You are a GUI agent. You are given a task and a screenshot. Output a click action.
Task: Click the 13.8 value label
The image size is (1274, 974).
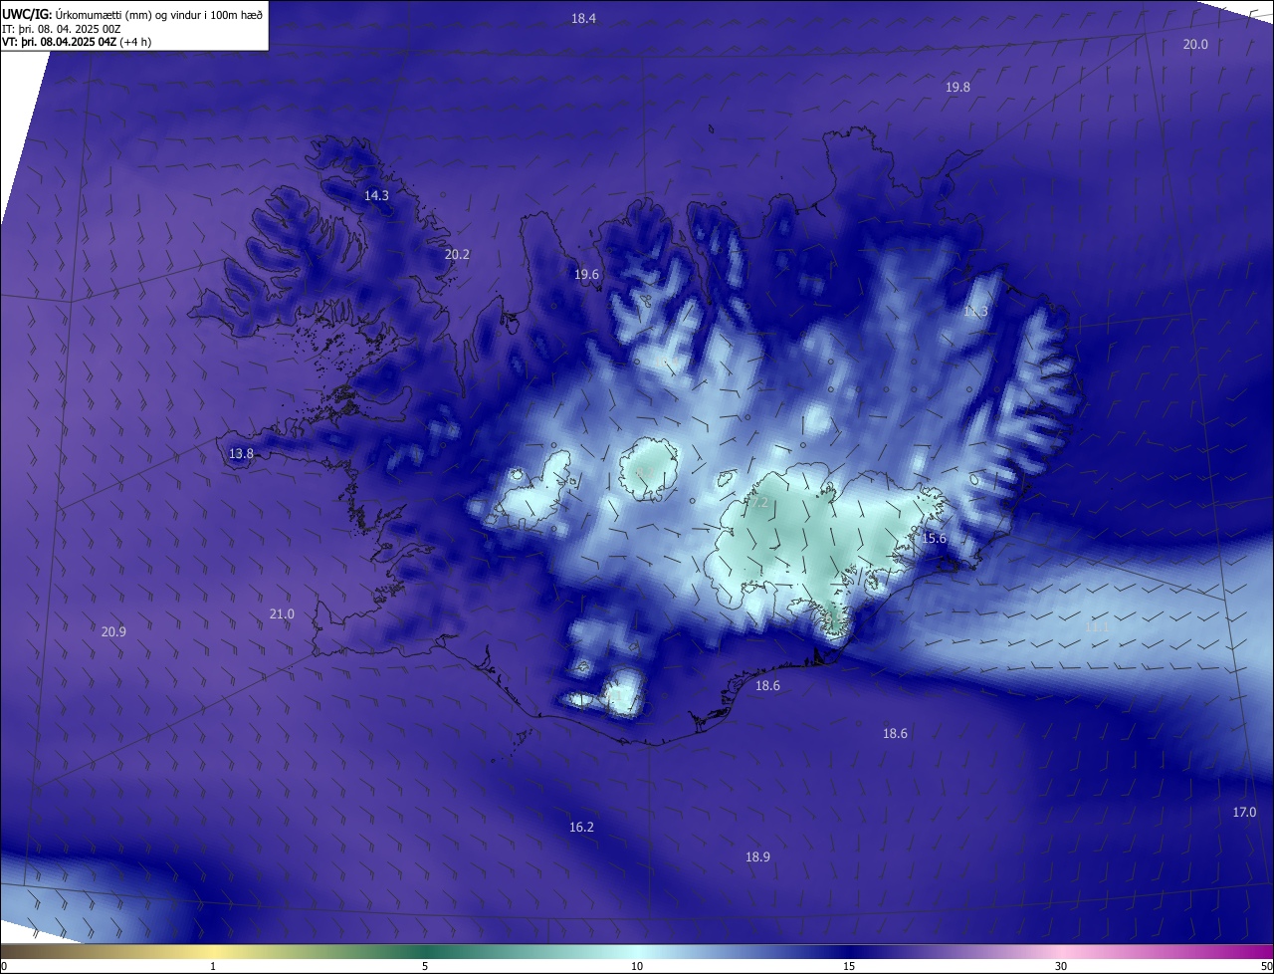point(241,454)
